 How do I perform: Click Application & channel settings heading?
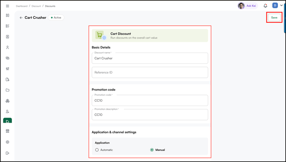pyautogui.click(x=114, y=132)
